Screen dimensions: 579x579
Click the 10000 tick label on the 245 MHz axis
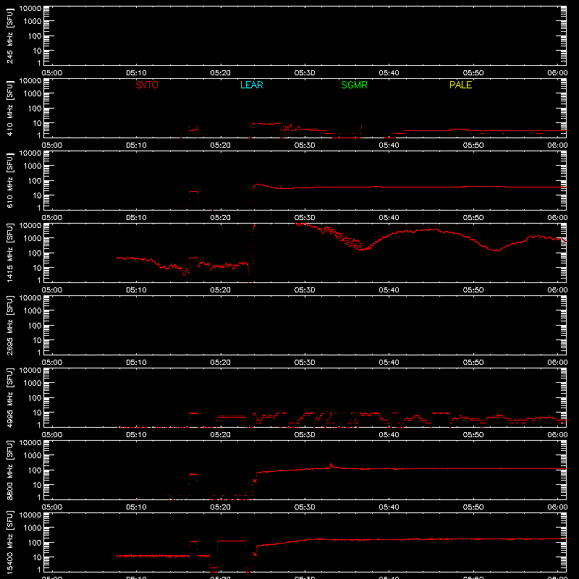click(30, 9)
